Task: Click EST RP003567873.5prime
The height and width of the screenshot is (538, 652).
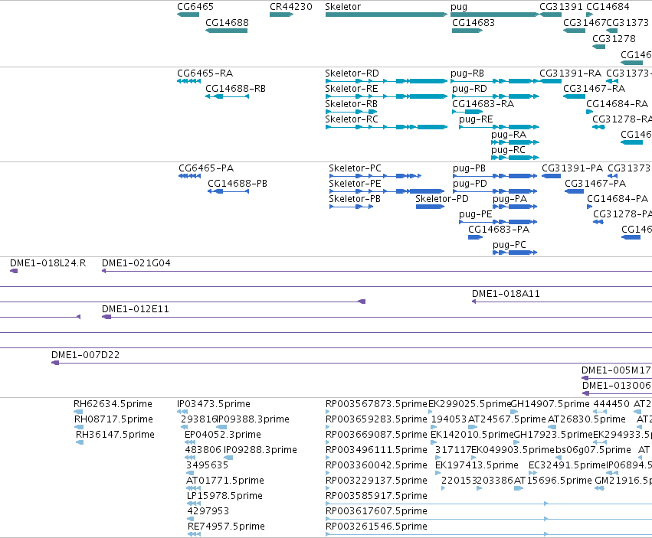Action: pos(328,412)
